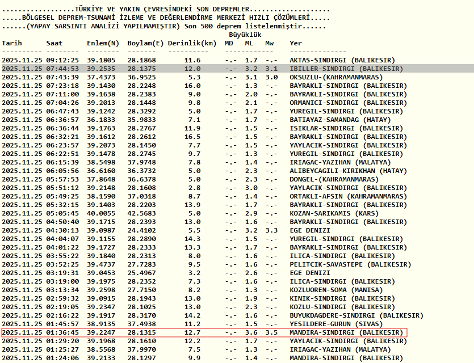Screen dimensions: 474x363
Task: Select ORTAKLI-AFSIN (KAHRAMANMARAS) location
Action: coord(348,196)
